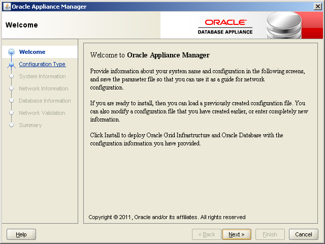Click the System Information step bullet
325x244 pixels.
point(11,76)
